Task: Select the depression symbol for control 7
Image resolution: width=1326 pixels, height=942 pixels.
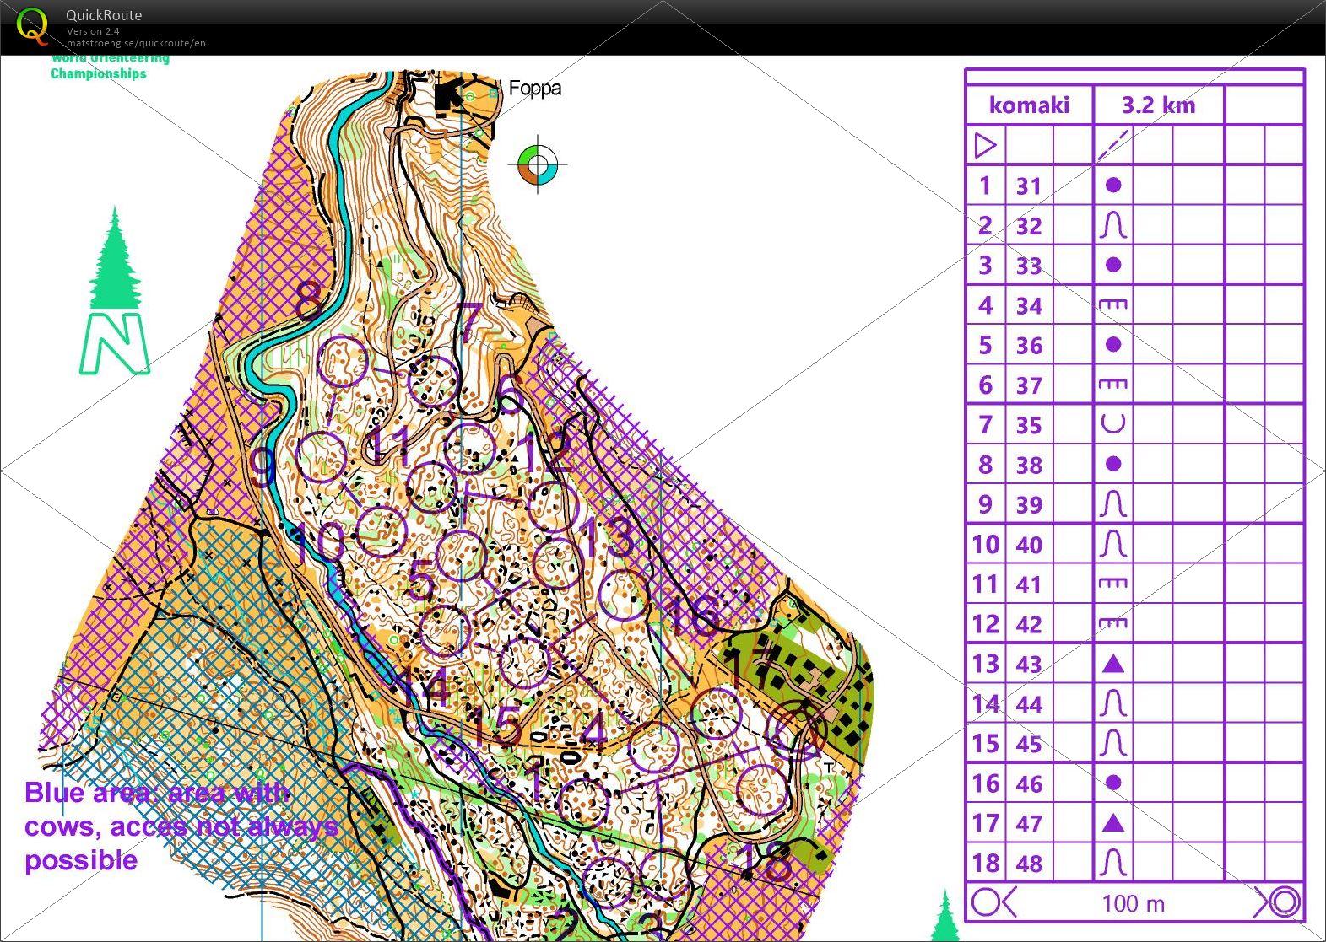Action: tap(1113, 423)
